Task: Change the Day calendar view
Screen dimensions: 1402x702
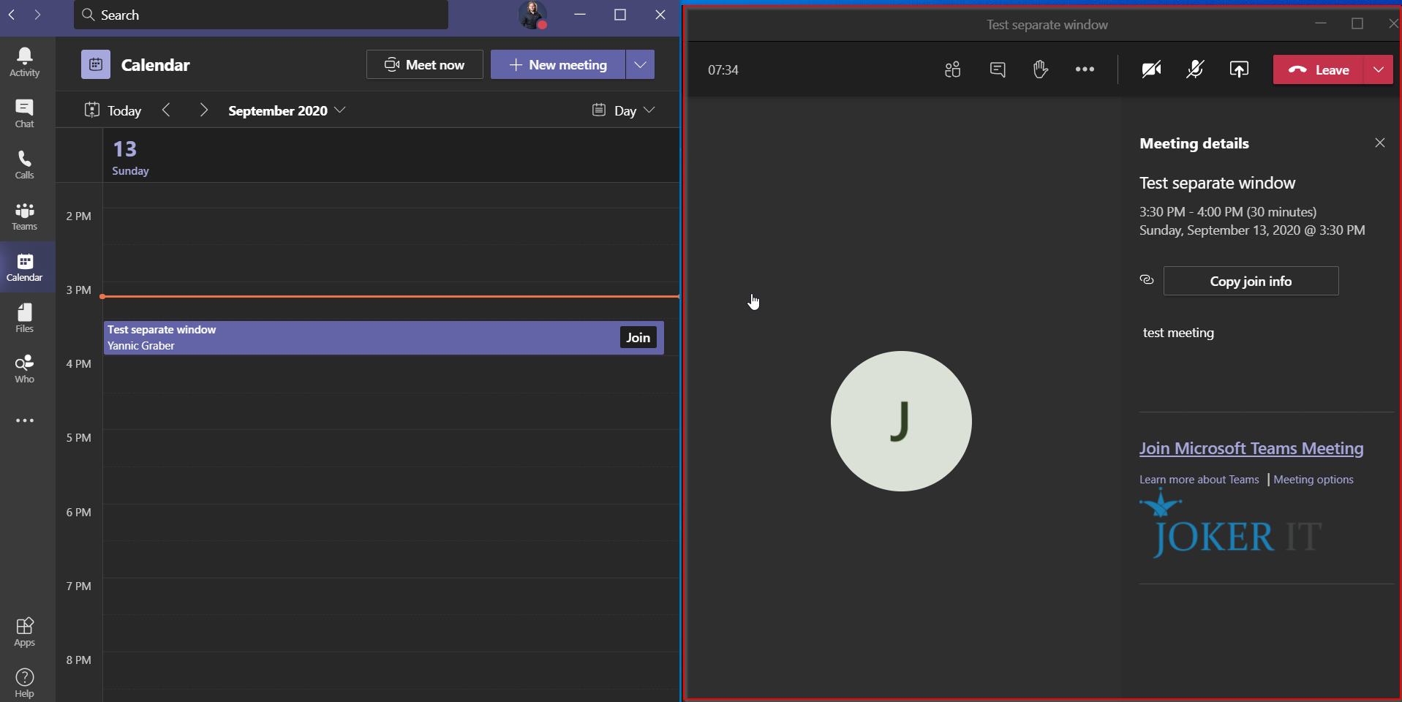Action: [x=624, y=110]
